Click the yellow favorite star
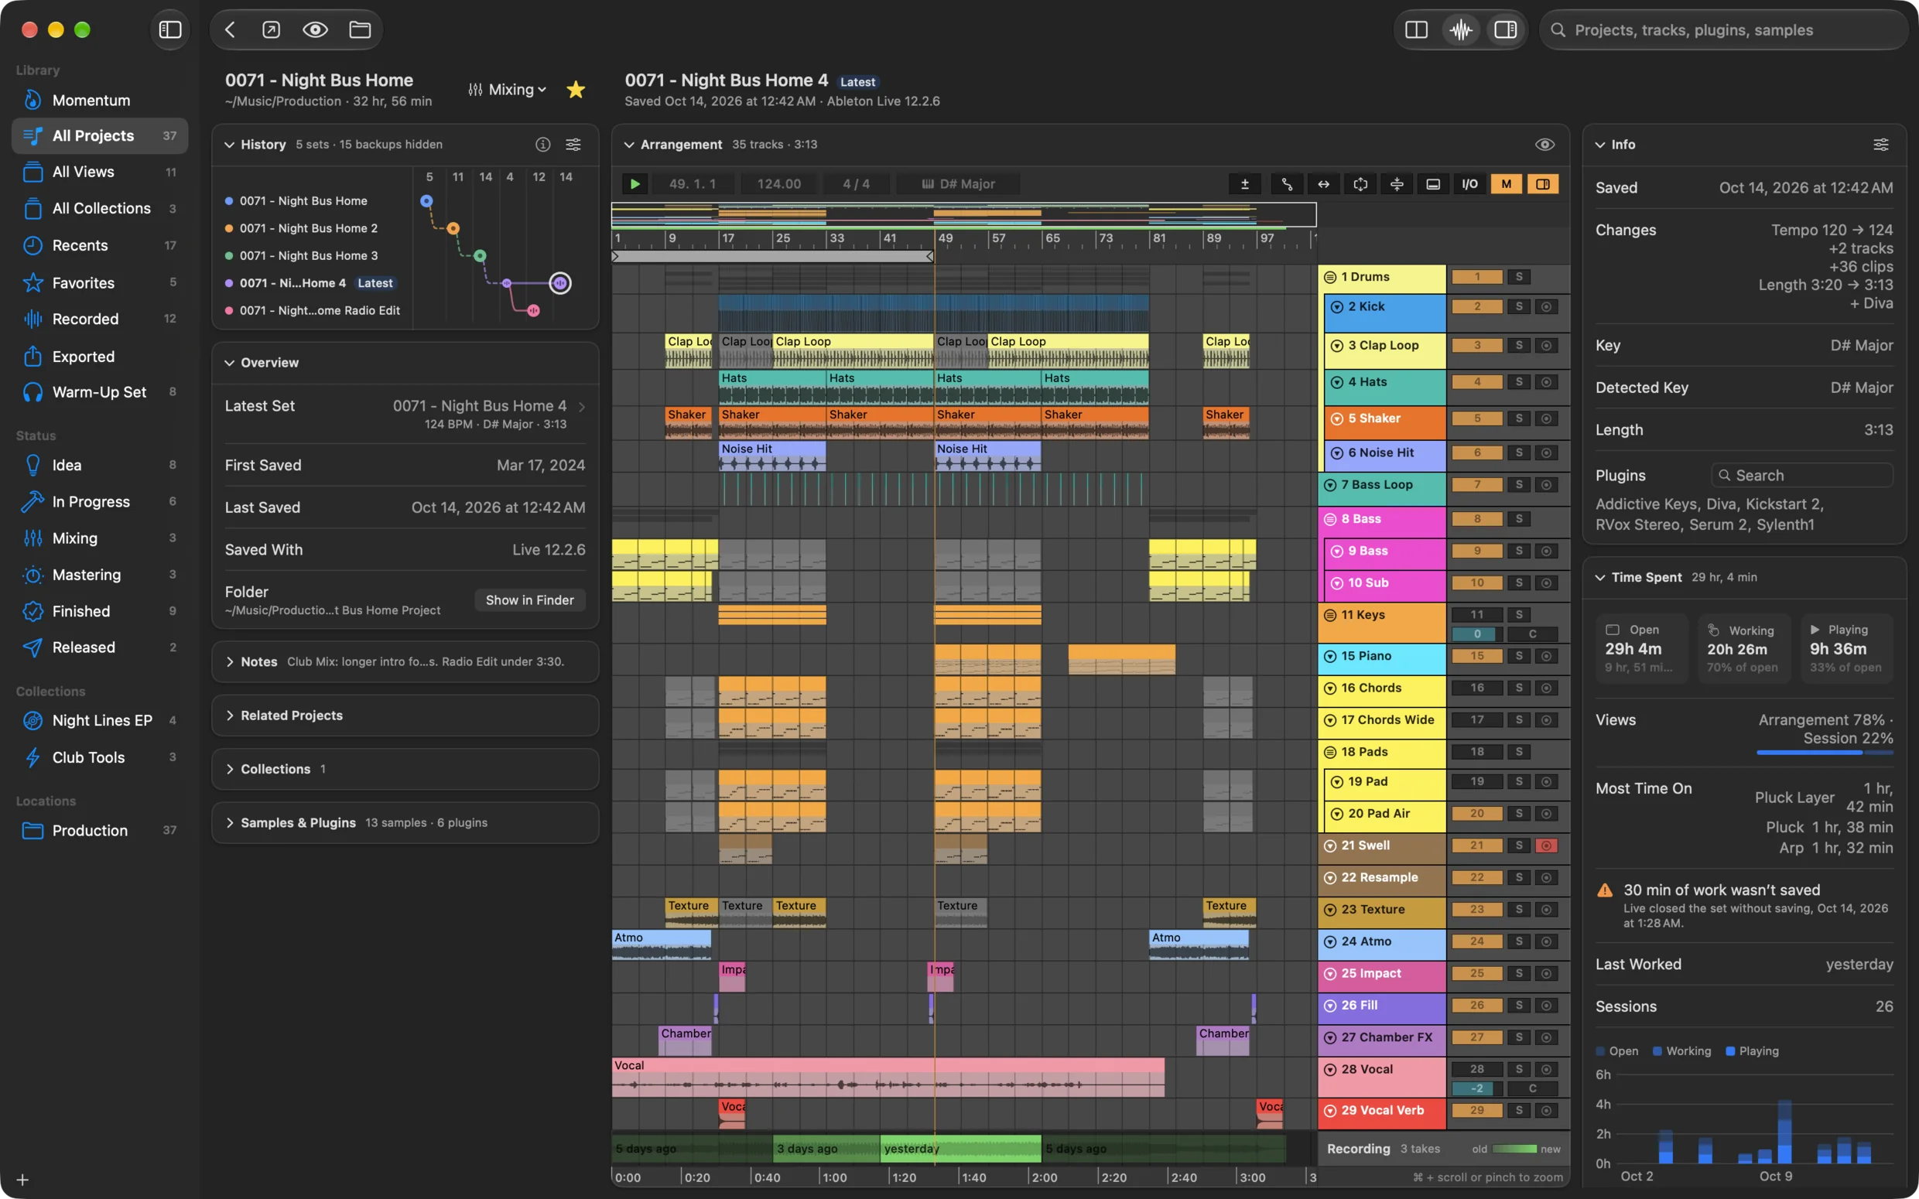Image resolution: width=1919 pixels, height=1199 pixels. [576, 90]
